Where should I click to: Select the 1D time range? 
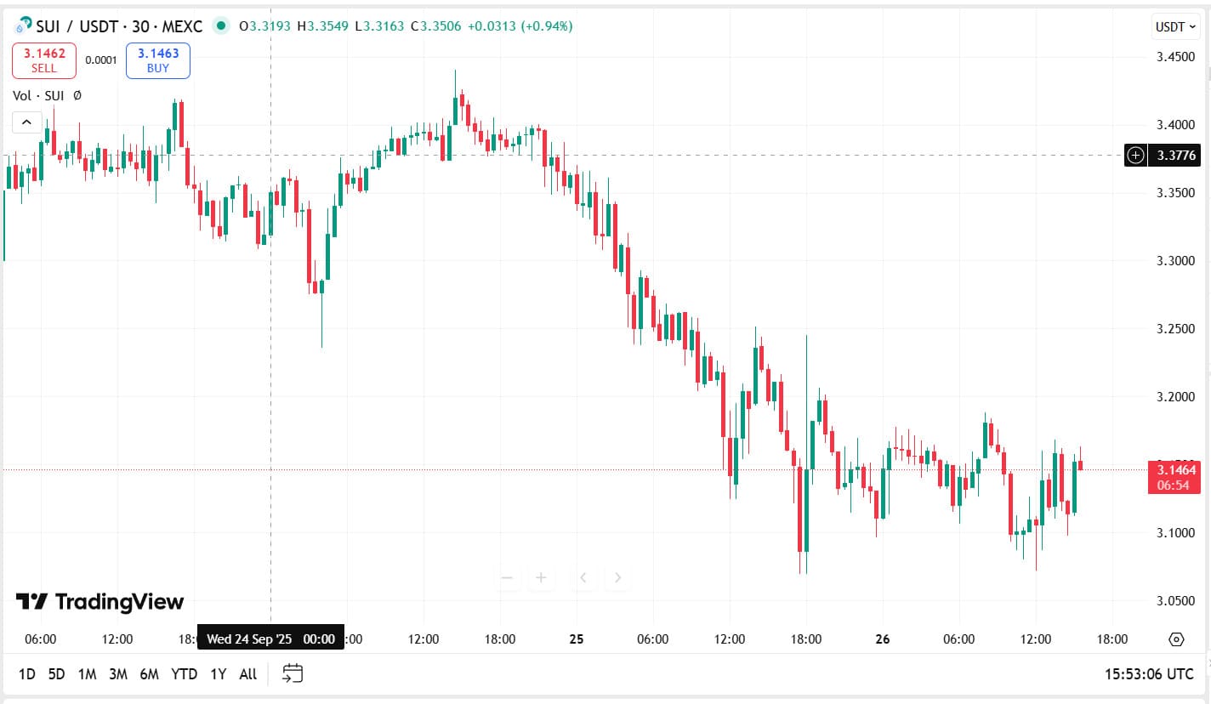click(27, 674)
